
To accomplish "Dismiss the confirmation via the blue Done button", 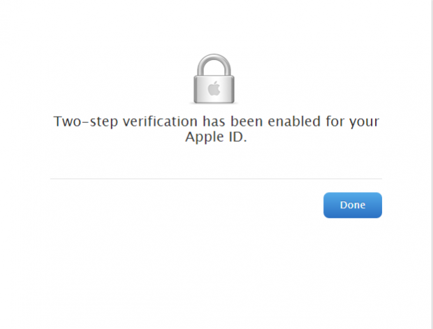I will tap(353, 205).
